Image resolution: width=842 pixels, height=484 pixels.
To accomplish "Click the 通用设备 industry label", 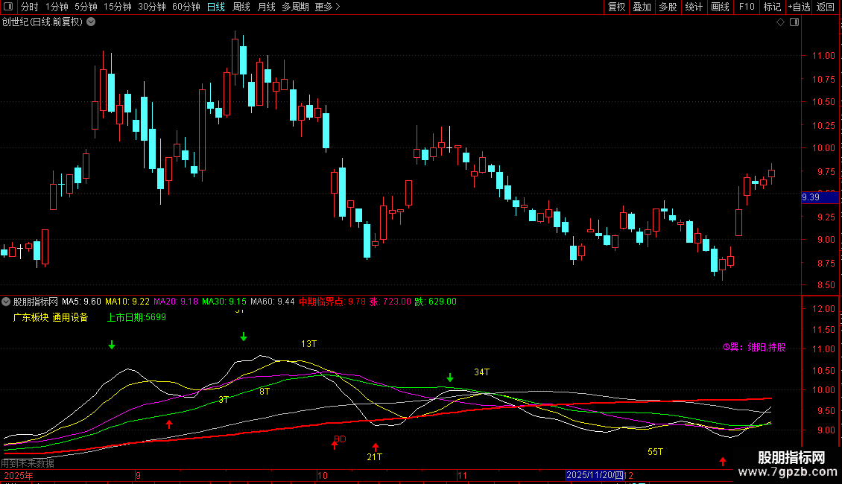I will (70, 317).
